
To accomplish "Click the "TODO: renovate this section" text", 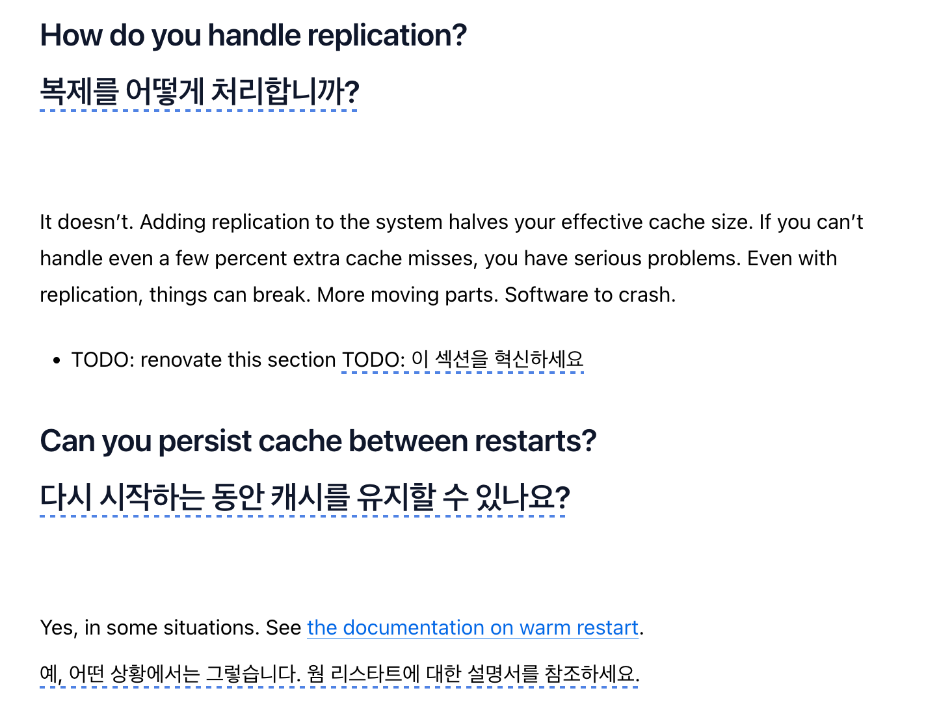I will (x=204, y=360).
